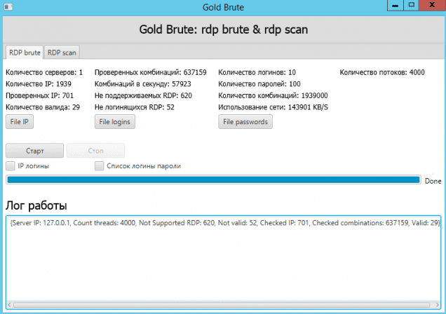Click 'Использование сети: 143901 KB/S' text
The image size is (446, 314).
(273, 107)
